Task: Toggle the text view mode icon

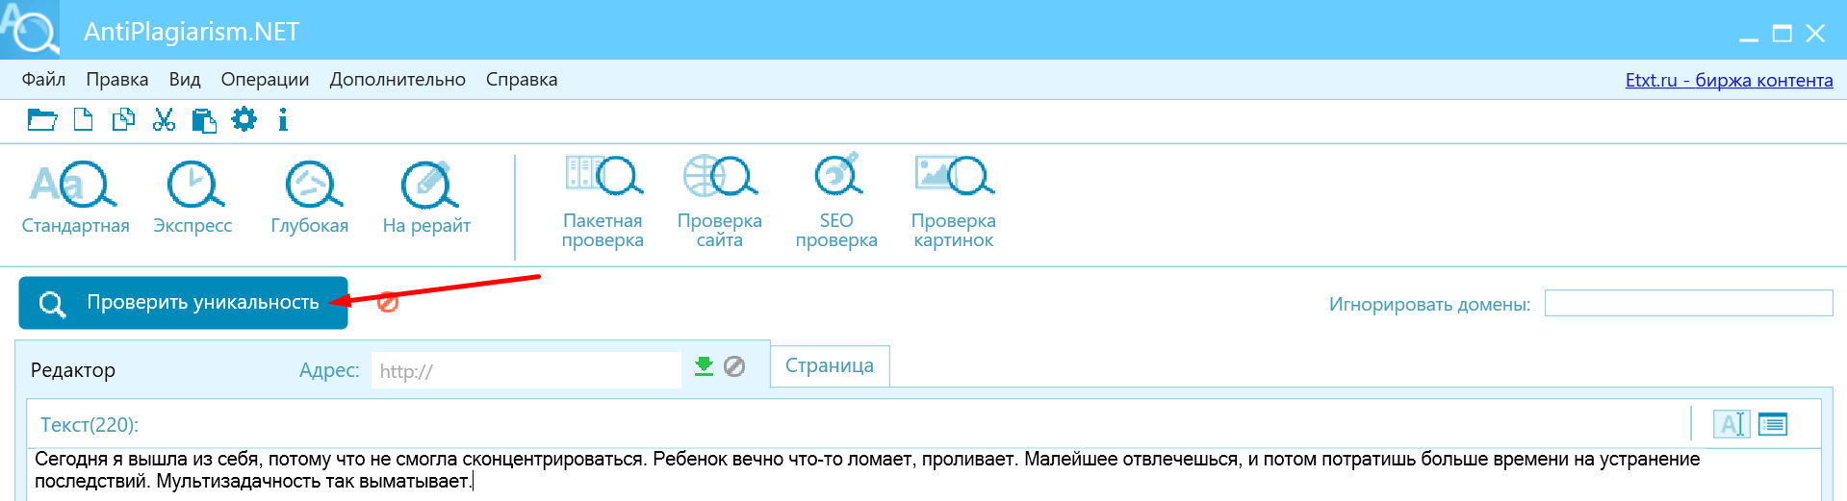Action: coord(1731,424)
